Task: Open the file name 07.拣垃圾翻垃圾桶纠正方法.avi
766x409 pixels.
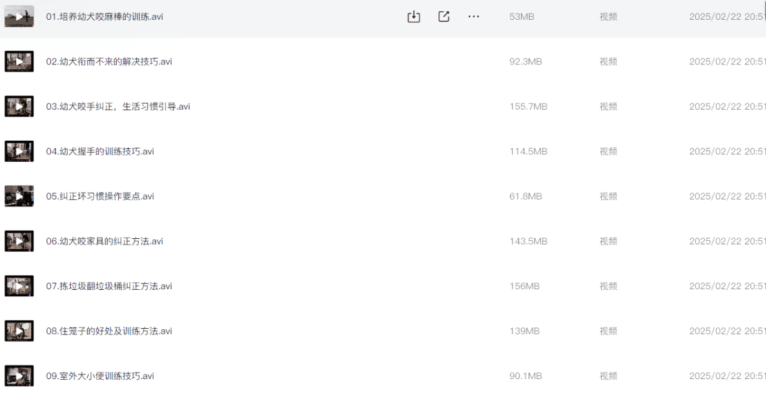Action: 109,286
